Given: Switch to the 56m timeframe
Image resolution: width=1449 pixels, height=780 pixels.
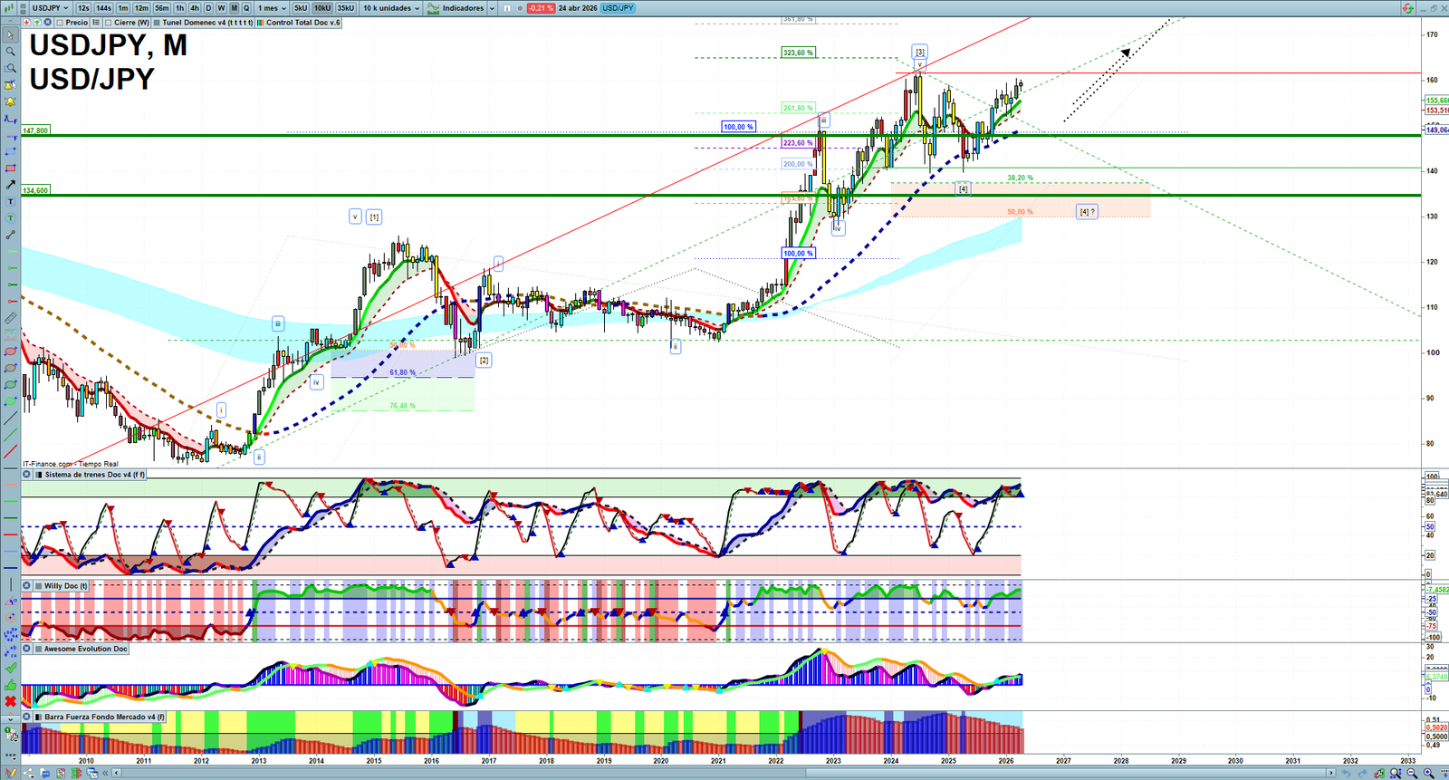Looking at the screenshot, I should [161, 8].
